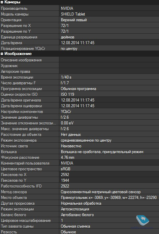Viewport: 159px width, 234px height.
Task: Click the Источник света label
Action: (x=14, y=146)
